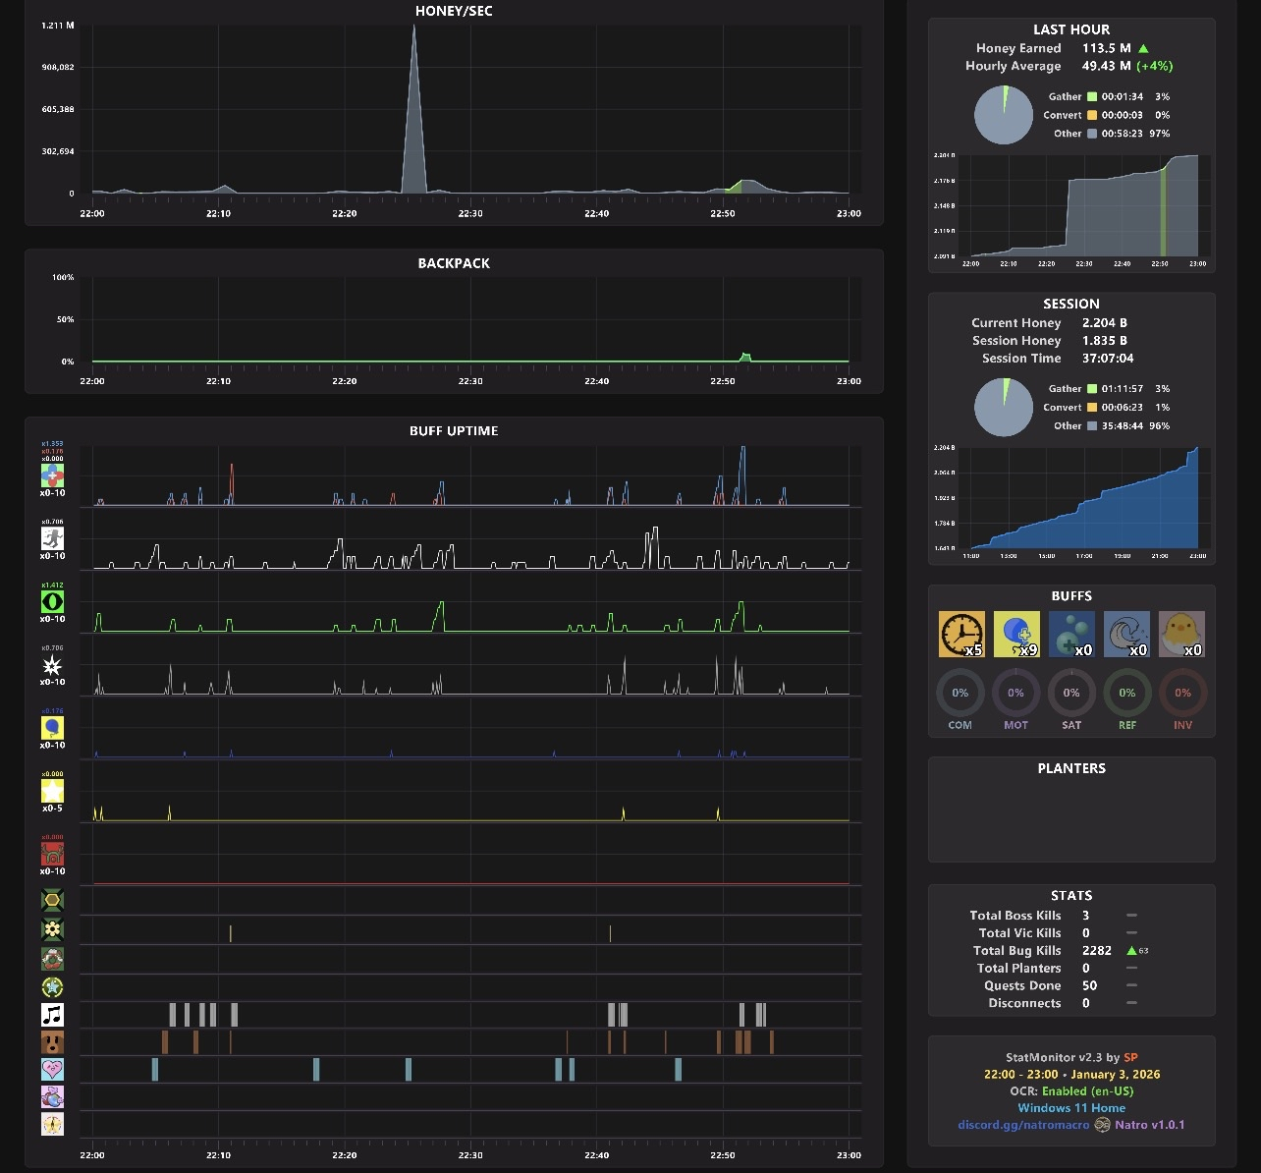Click the Session Honey value 1.835 B
The width and height of the screenshot is (1261, 1173).
point(1105,341)
